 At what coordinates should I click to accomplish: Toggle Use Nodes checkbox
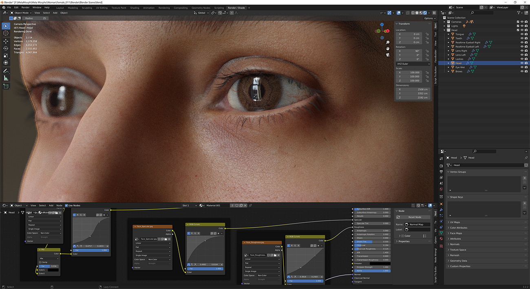(x=66, y=205)
